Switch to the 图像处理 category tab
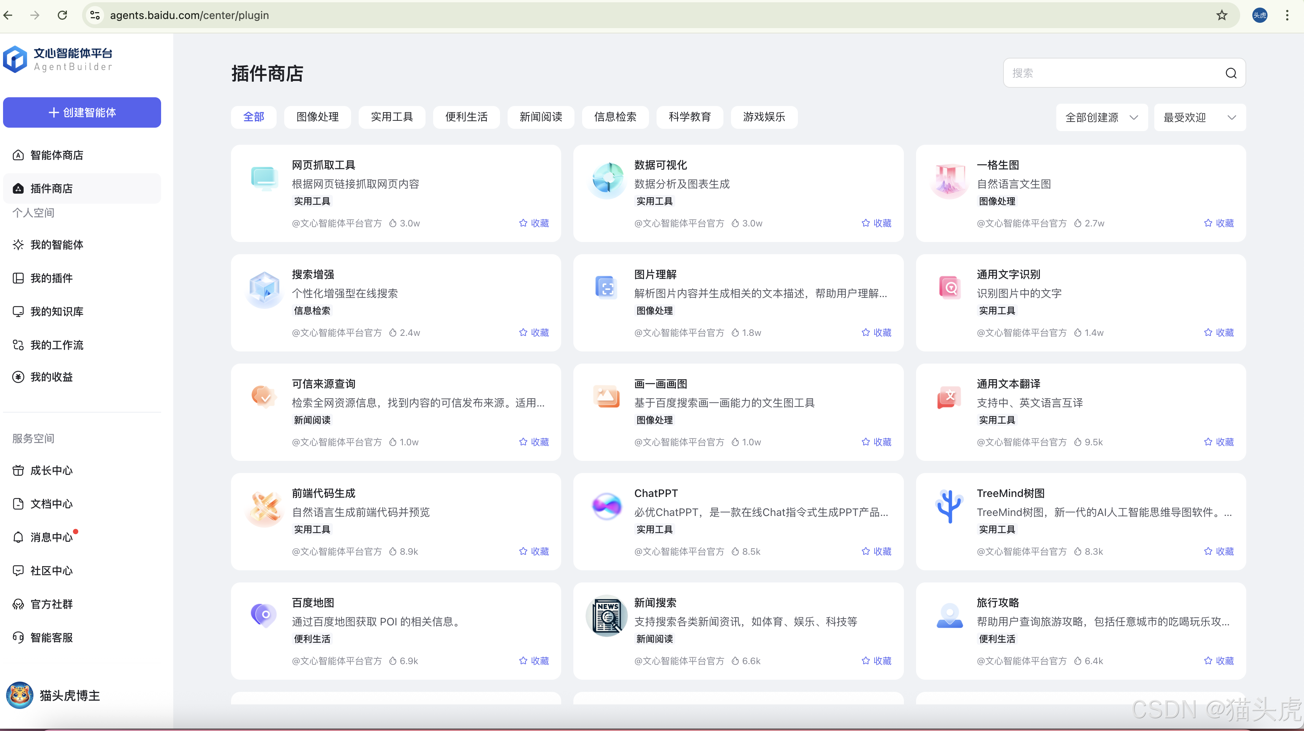 (x=317, y=117)
